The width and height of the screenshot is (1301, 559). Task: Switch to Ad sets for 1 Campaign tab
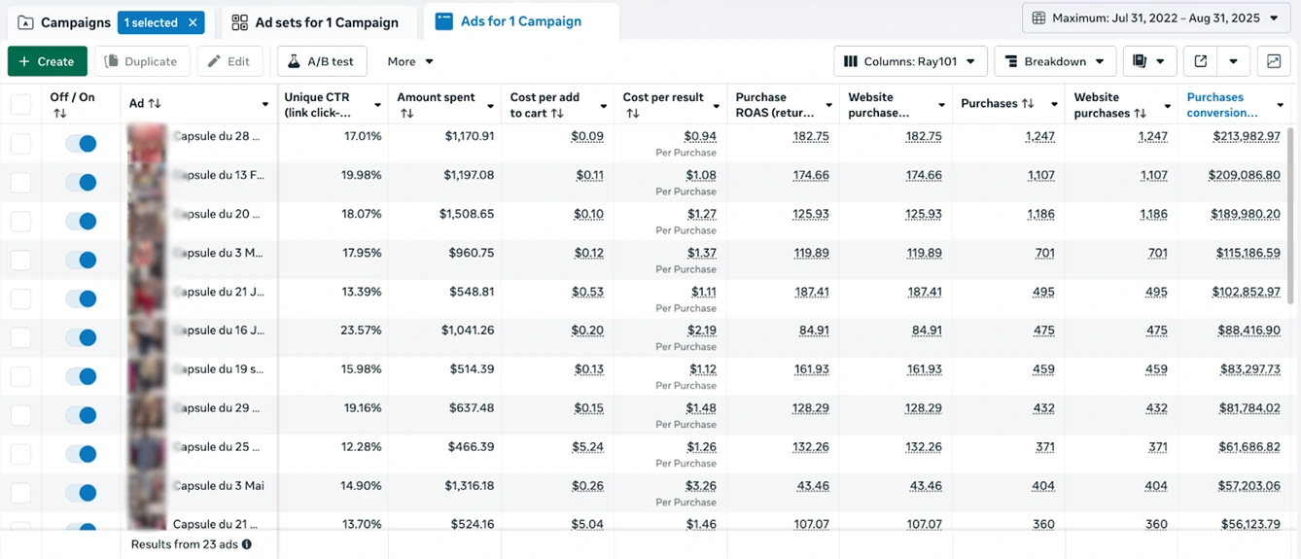coord(315,22)
